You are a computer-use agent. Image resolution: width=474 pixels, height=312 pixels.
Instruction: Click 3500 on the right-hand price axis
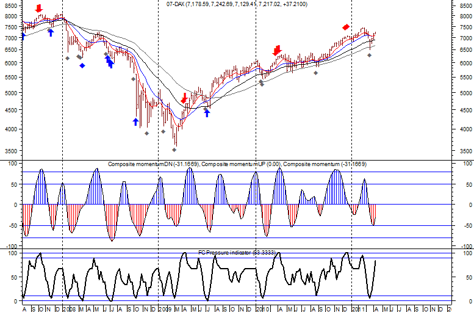click(x=465, y=151)
